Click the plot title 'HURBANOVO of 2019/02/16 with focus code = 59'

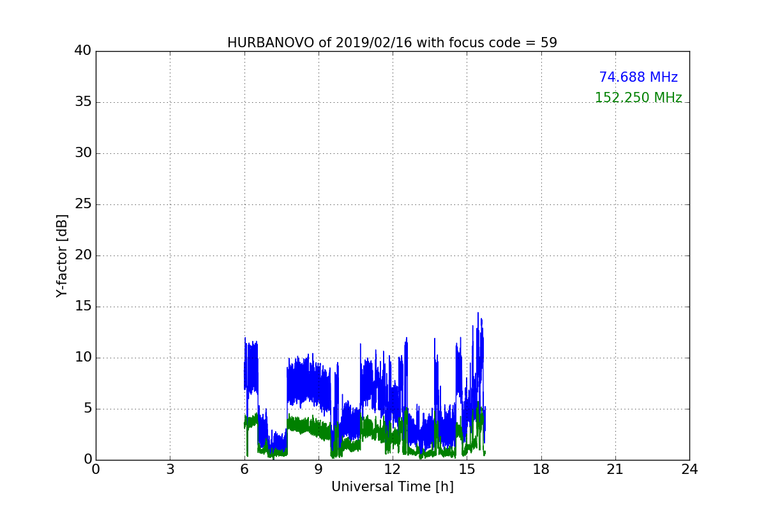[392, 43]
